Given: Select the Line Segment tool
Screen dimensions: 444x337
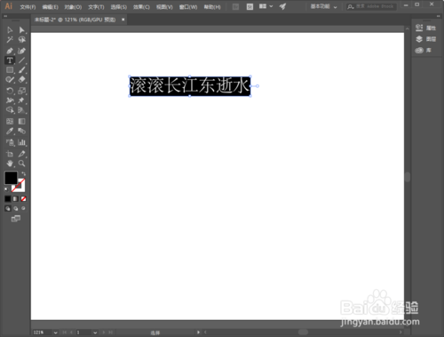Looking at the screenshot, I should pos(21,60).
